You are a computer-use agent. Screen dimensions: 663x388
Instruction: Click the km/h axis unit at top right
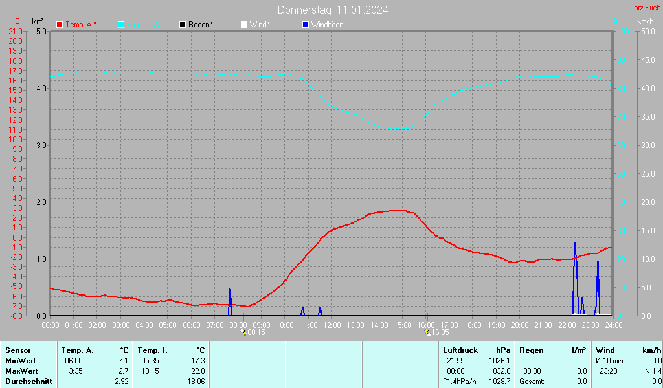[x=646, y=21]
